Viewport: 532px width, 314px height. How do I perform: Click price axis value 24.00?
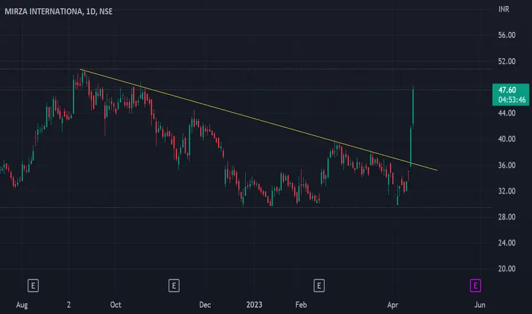pos(506,243)
